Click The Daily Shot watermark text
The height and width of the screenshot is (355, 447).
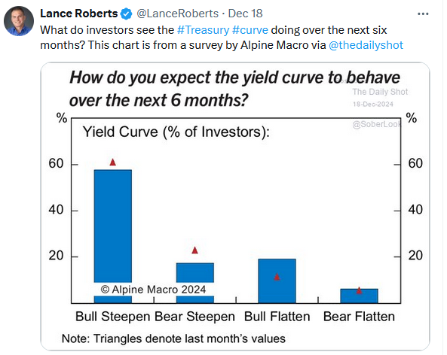coord(380,92)
